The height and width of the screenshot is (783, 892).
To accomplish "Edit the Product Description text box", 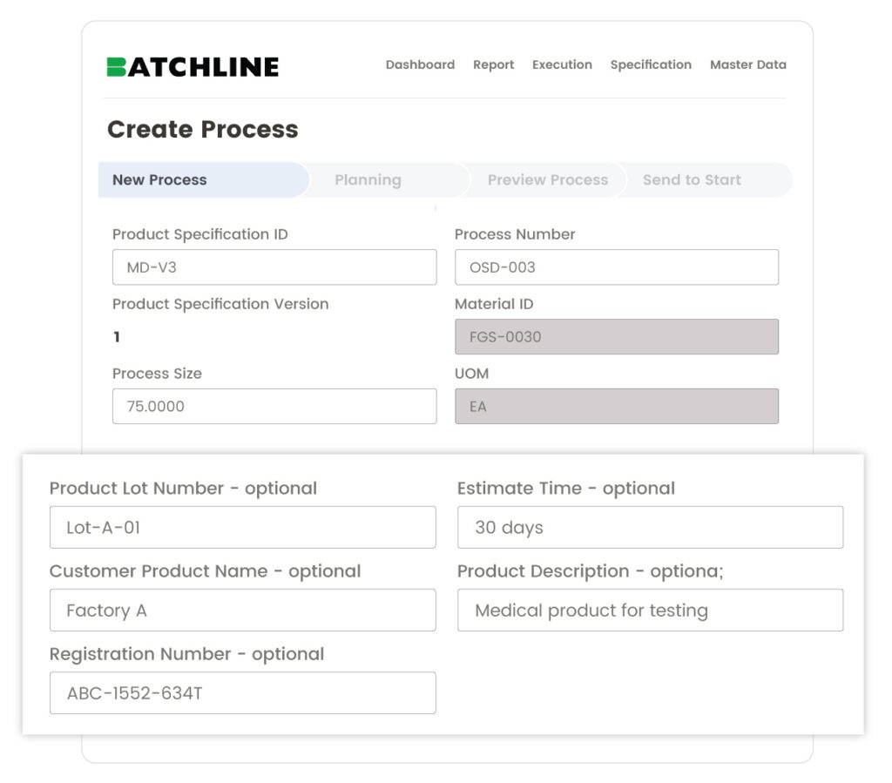I will (650, 611).
